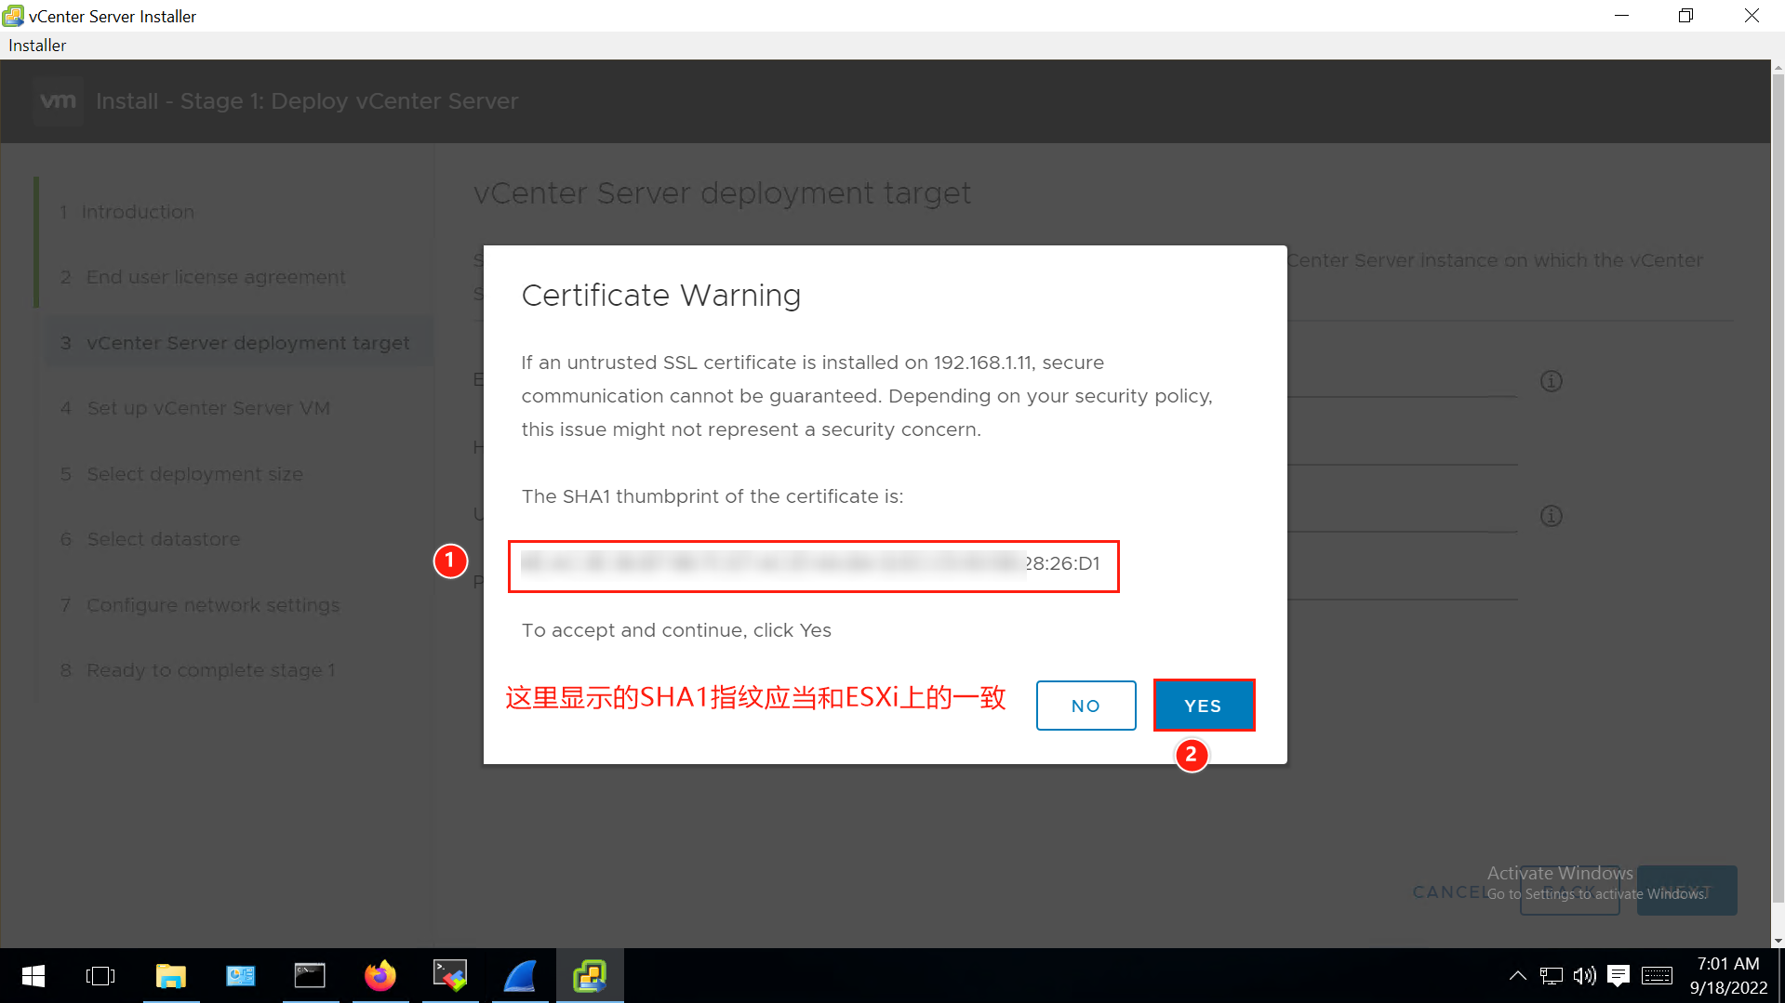The height and width of the screenshot is (1003, 1785).
Task: Click the vertical scrollbar on right edge
Action: point(1778,488)
